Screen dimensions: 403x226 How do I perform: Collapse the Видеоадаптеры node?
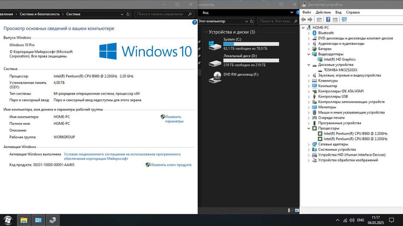coord(309,54)
